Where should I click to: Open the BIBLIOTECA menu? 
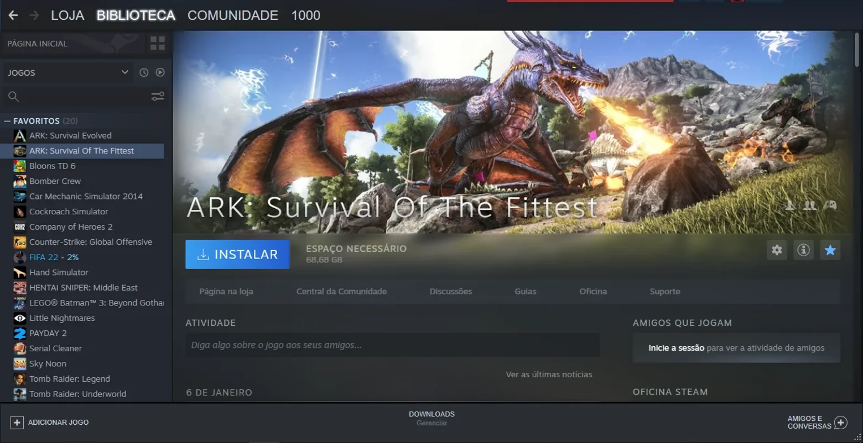[x=136, y=15]
